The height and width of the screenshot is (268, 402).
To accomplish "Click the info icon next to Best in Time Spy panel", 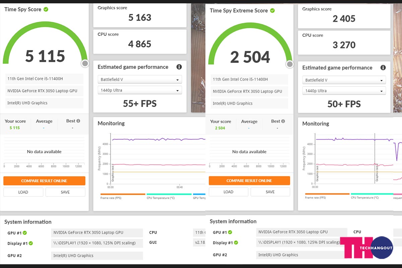I will click(78, 121).
